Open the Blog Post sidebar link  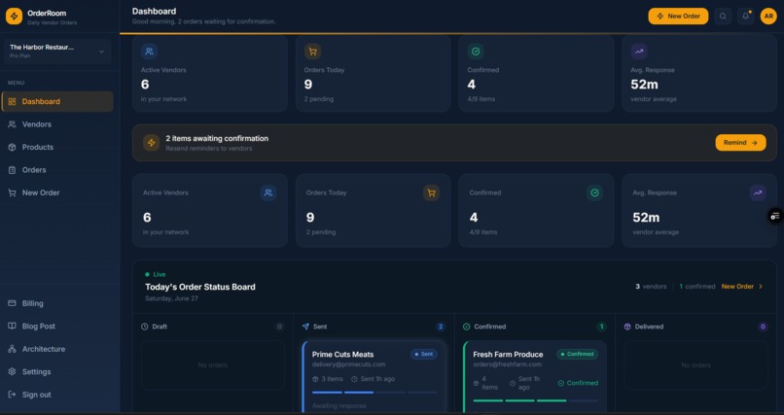(x=57, y=327)
